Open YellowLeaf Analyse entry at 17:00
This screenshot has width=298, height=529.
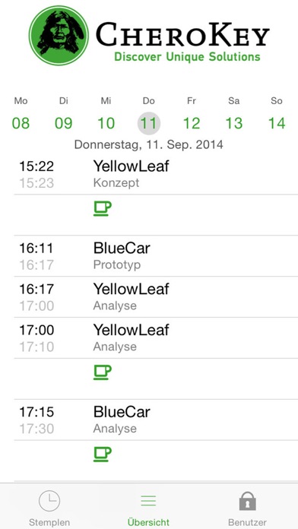pos(156,338)
